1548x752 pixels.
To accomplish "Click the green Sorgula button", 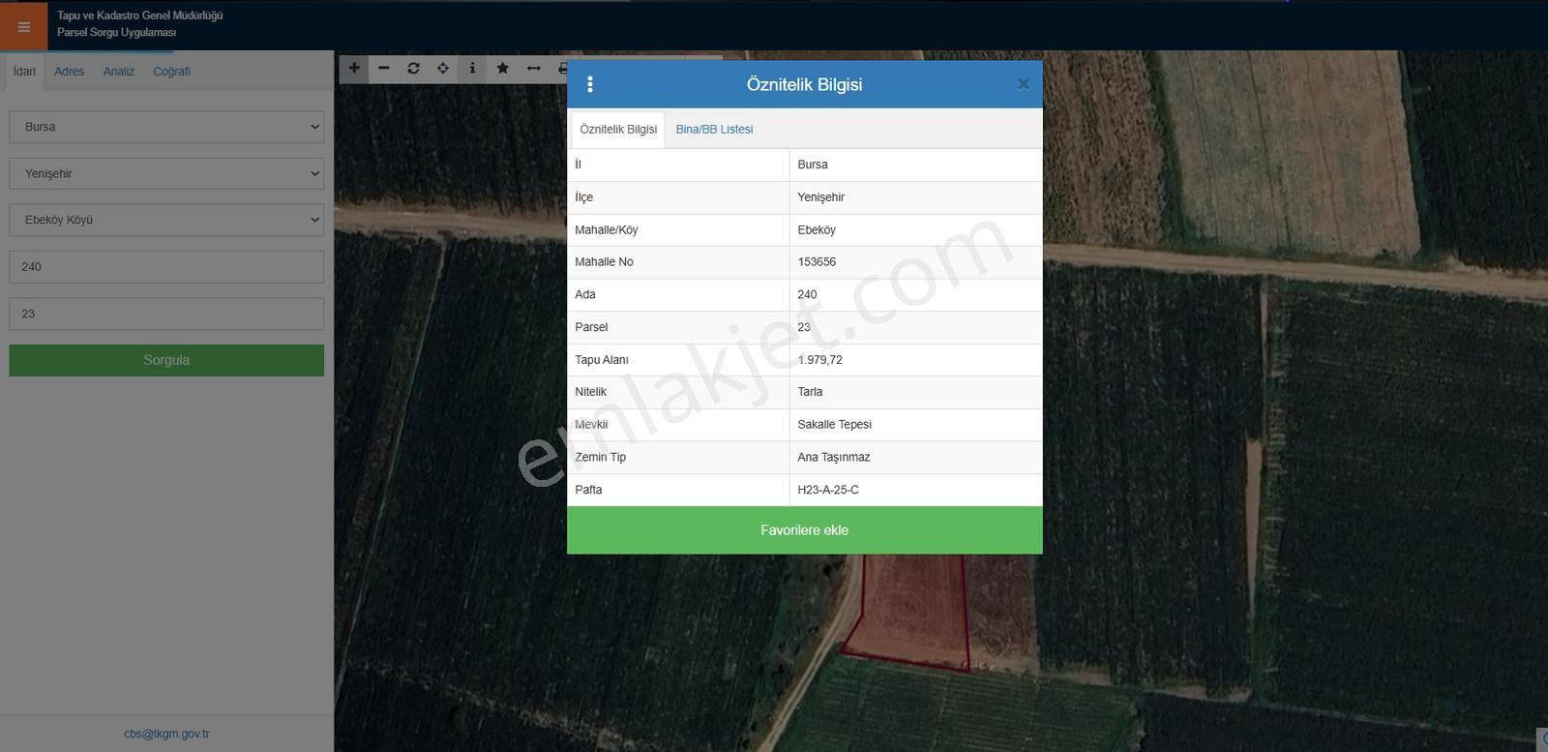I will (166, 360).
